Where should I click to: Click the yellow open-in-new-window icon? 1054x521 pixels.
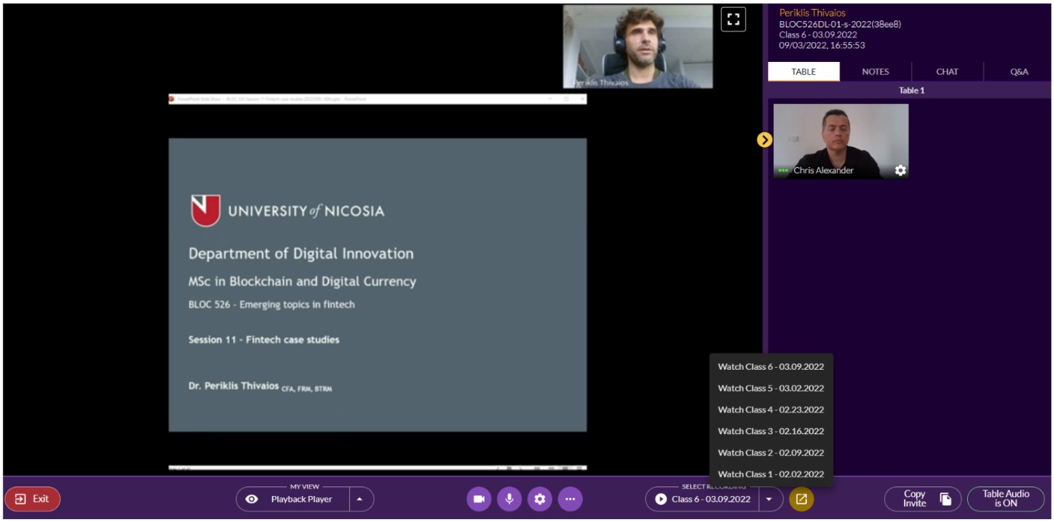coord(801,499)
